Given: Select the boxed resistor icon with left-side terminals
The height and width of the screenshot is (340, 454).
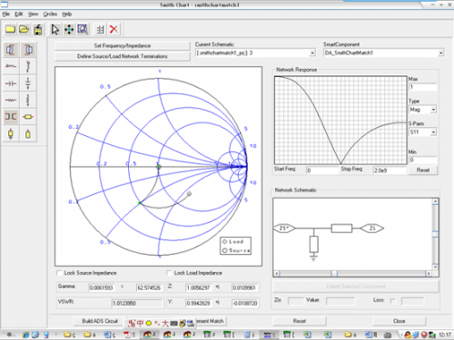Looking at the screenshot, I should click(x=28, y=50).
